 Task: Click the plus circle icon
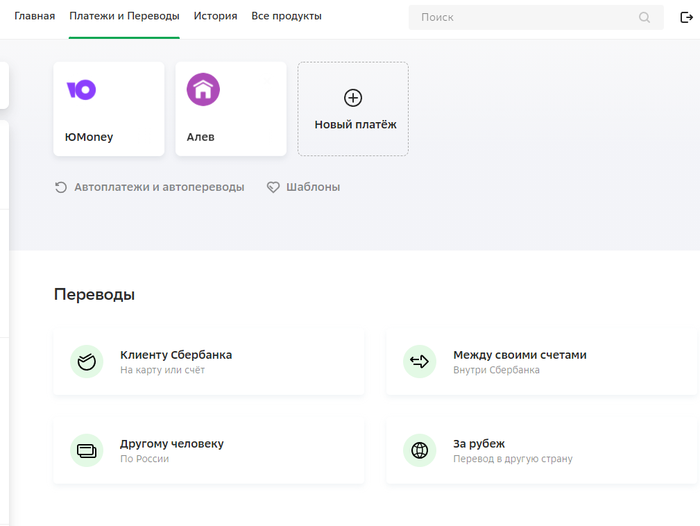(353, 98)
